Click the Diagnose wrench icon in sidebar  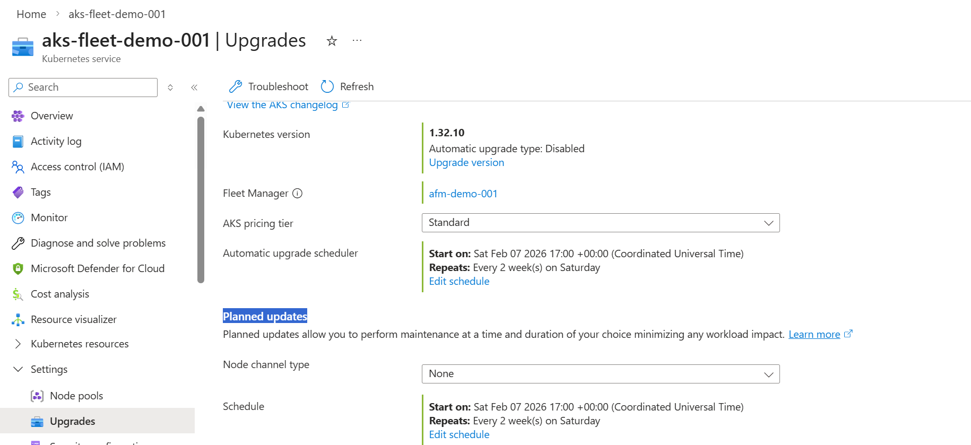[18, 243]
